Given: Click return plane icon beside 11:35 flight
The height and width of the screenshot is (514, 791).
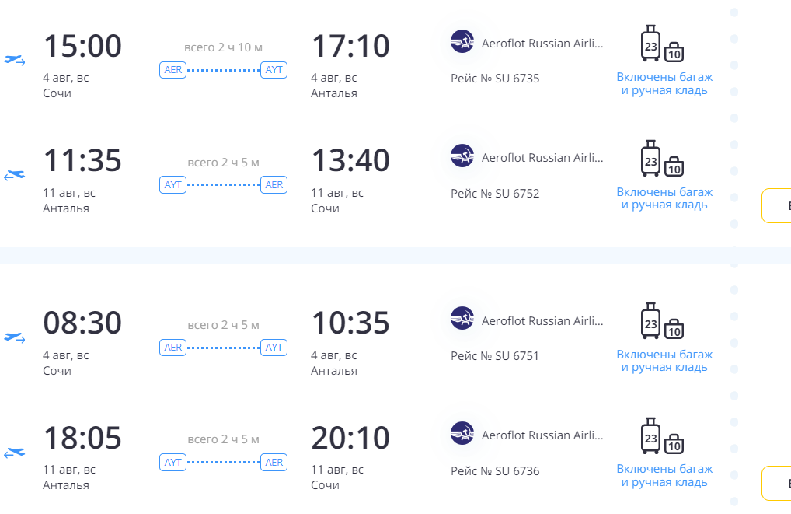Looking at the screenshot, I should pyautogui.click(x=15, y=175).
